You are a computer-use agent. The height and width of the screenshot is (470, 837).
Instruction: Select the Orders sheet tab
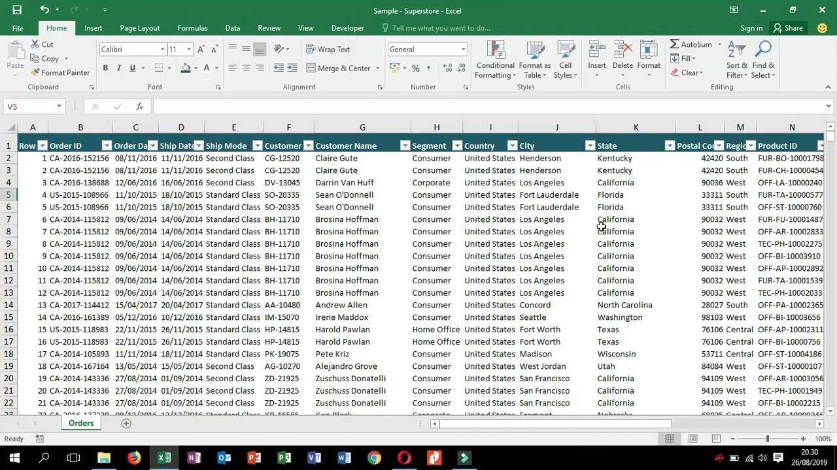[x=81, y=423]
